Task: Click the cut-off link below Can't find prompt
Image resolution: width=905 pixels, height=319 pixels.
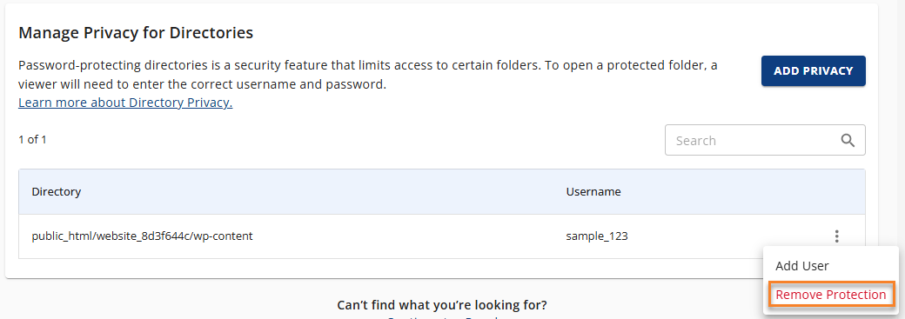Action: click(442, 316)
